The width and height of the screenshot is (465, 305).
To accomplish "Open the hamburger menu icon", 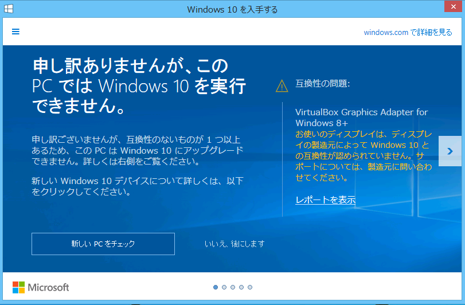I will (15, 32).
